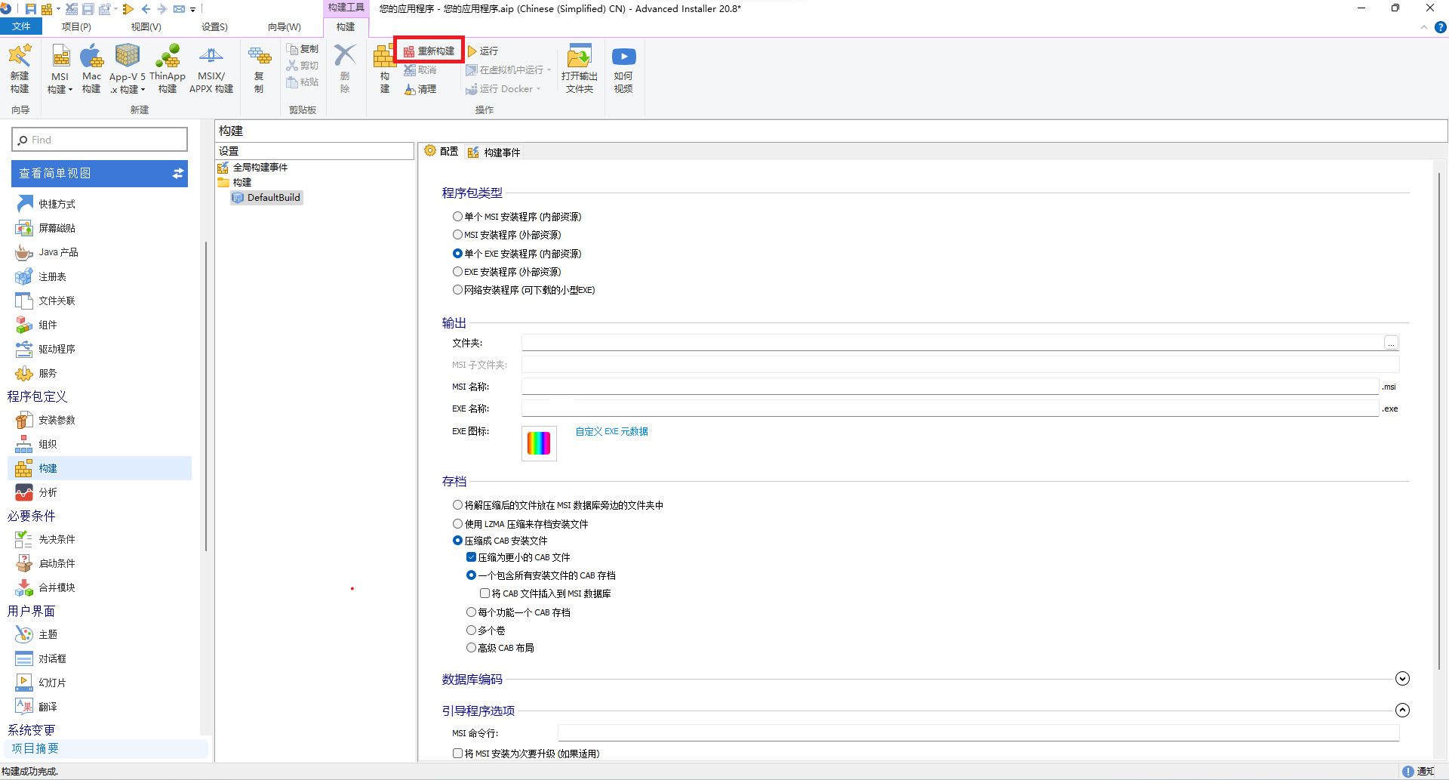Click the EXE 名称 input field
Screen dimensions: 1449x780
click(950, 408)
